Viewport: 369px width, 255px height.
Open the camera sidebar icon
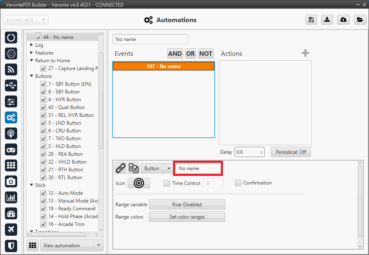point(11,181)
